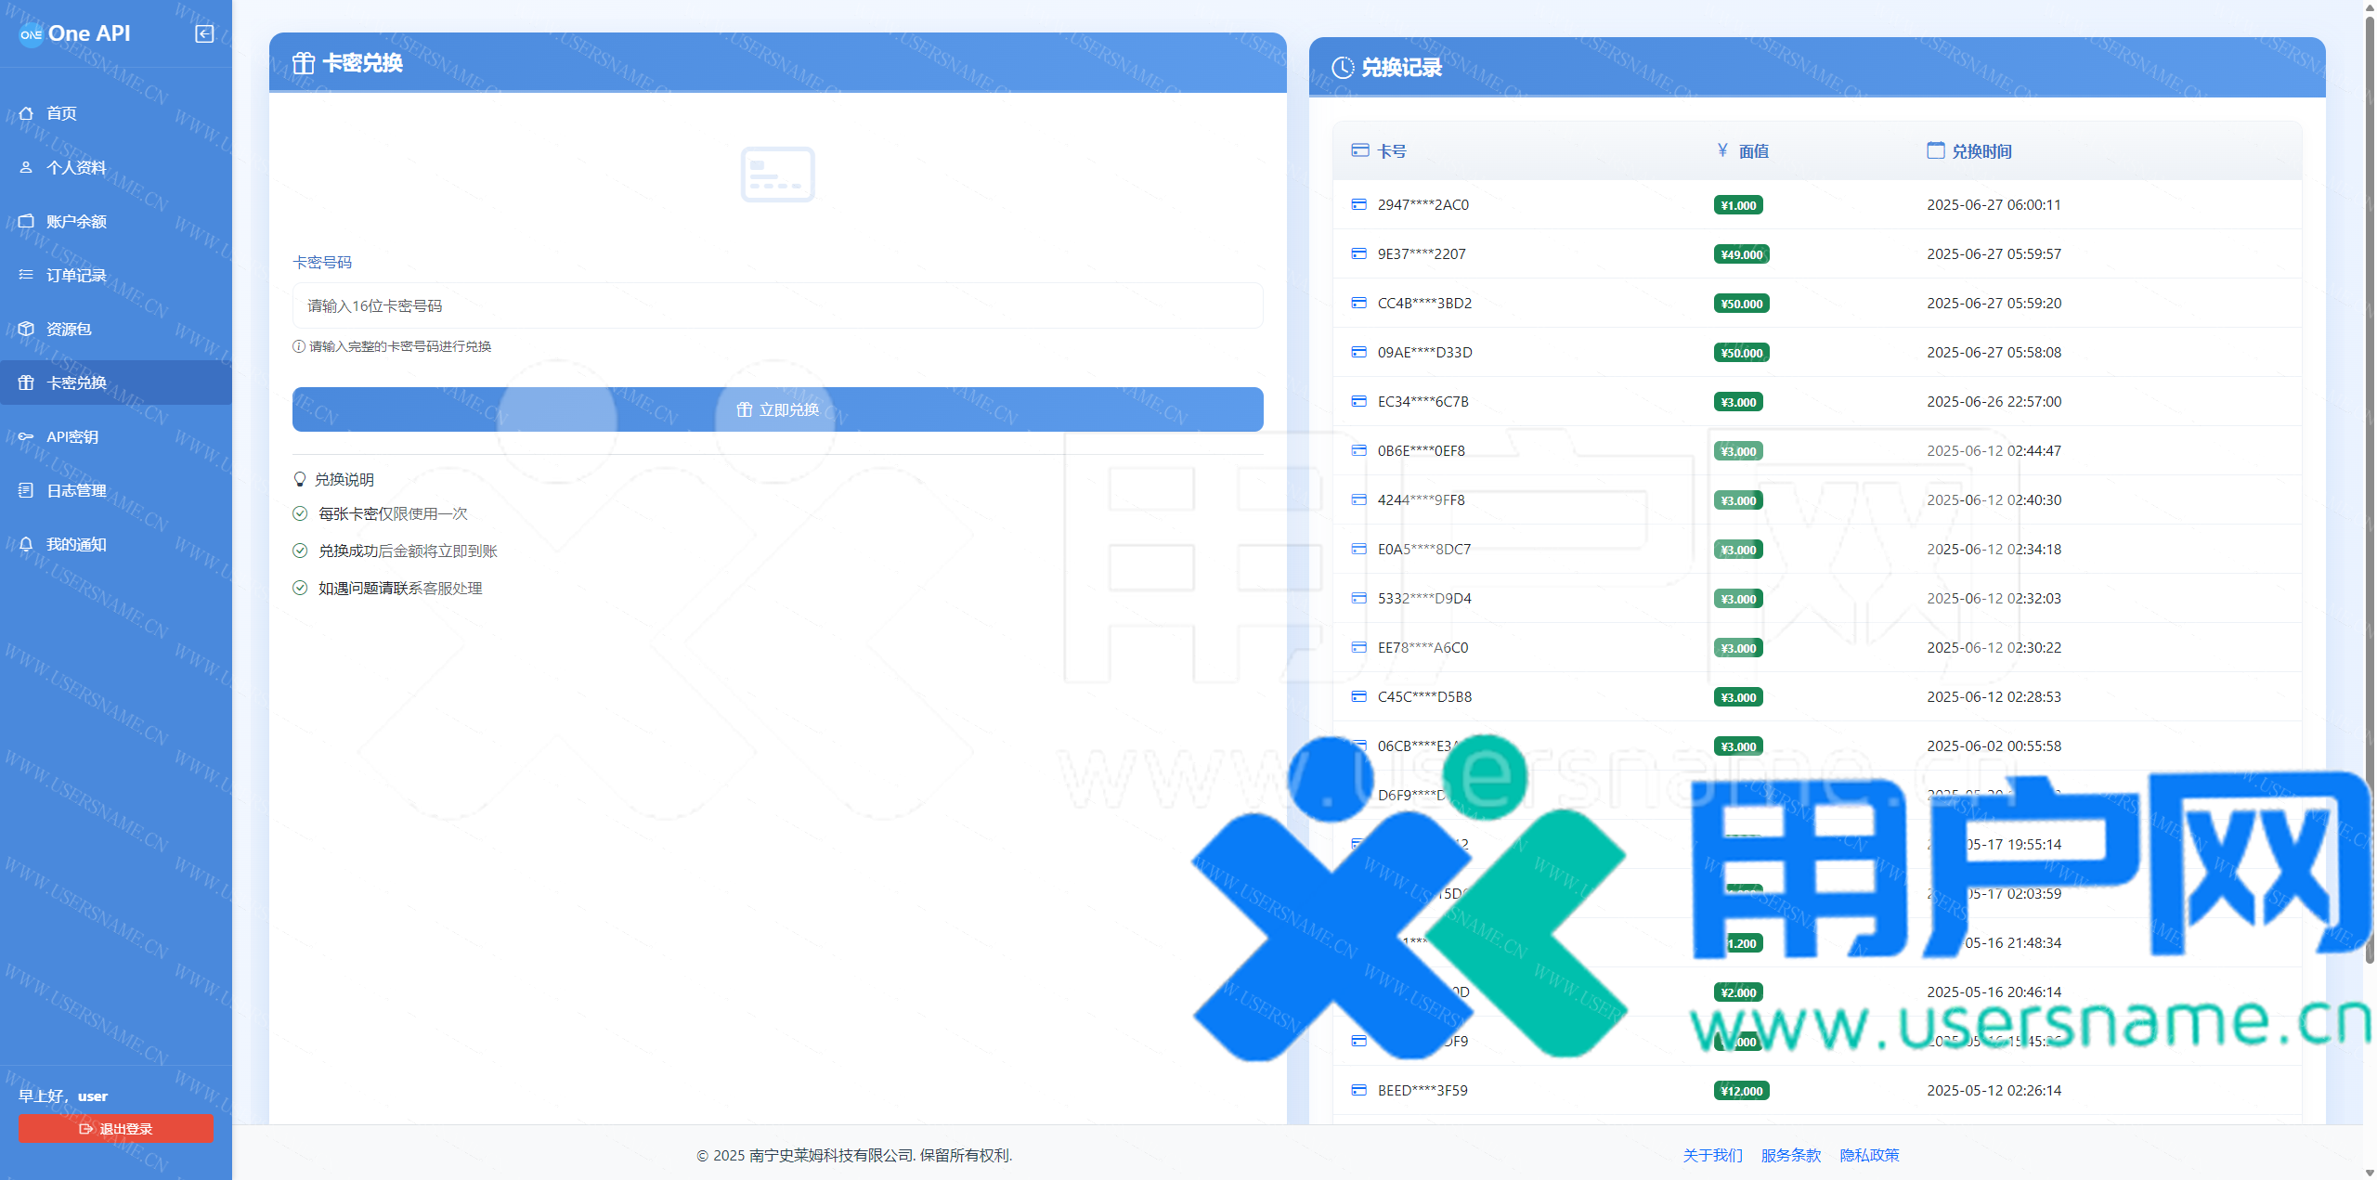Go to 首页 home menu item
Image resolution: width=2377 pixels, height=1180 pixels.
point(61,113)
